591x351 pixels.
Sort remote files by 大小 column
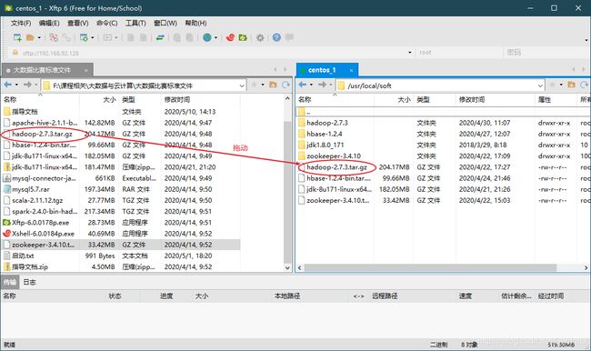(393, 99)
